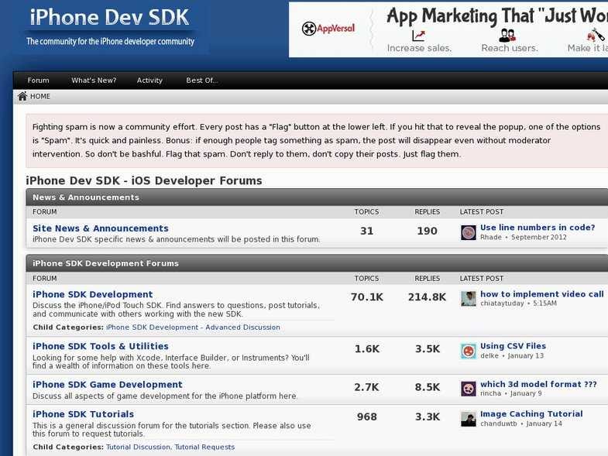
Task: Open the What's New? menu item
Action: pyautogui.click(x=94, y=81)
